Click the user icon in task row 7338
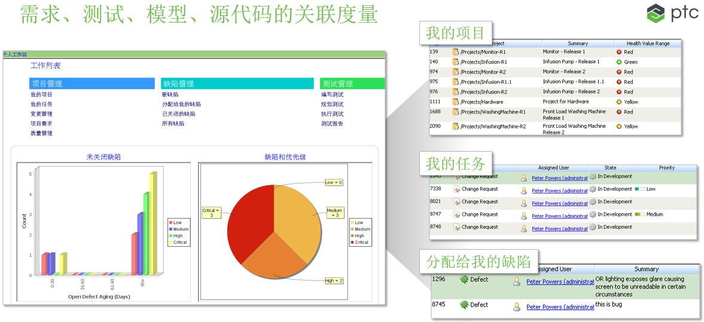 click(523, 191)
